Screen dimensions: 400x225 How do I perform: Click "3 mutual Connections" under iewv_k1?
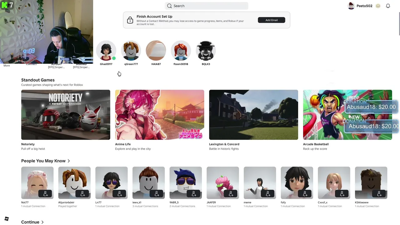click(x=145, y=206)
